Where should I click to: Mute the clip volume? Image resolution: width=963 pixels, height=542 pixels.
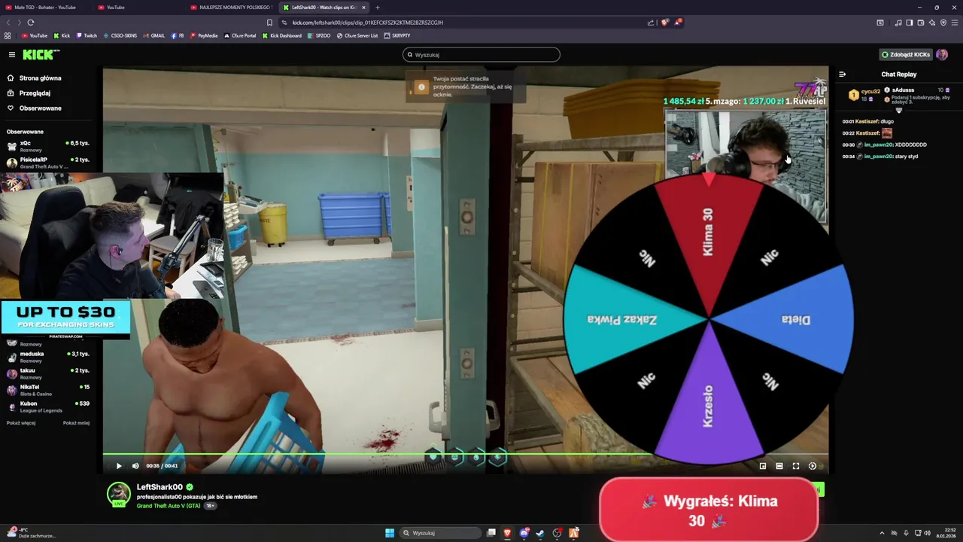click(x=135, y=466)
